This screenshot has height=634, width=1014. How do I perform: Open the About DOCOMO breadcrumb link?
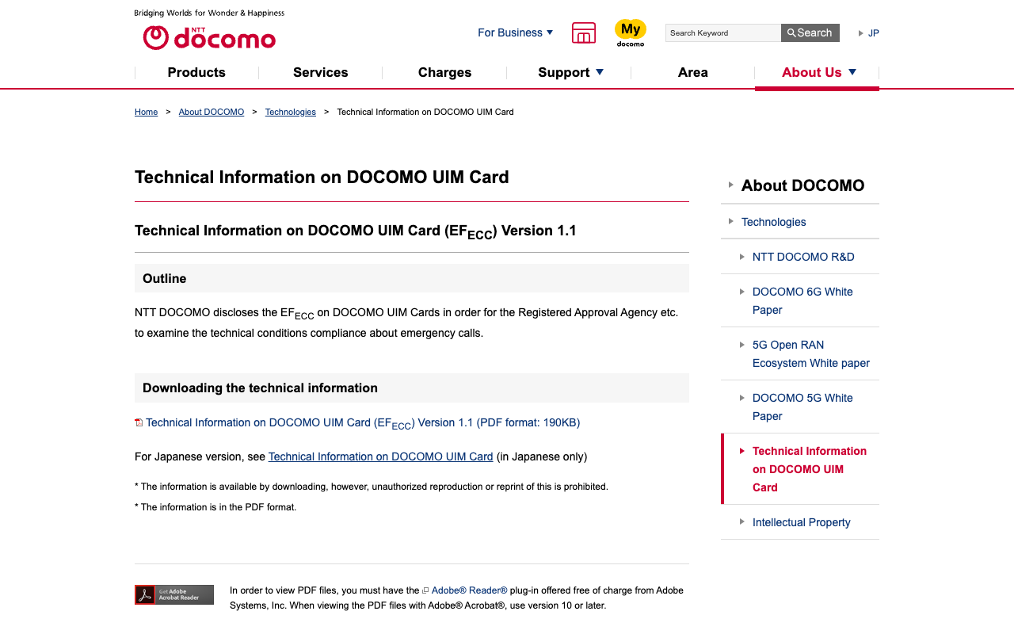pos(212,112)
